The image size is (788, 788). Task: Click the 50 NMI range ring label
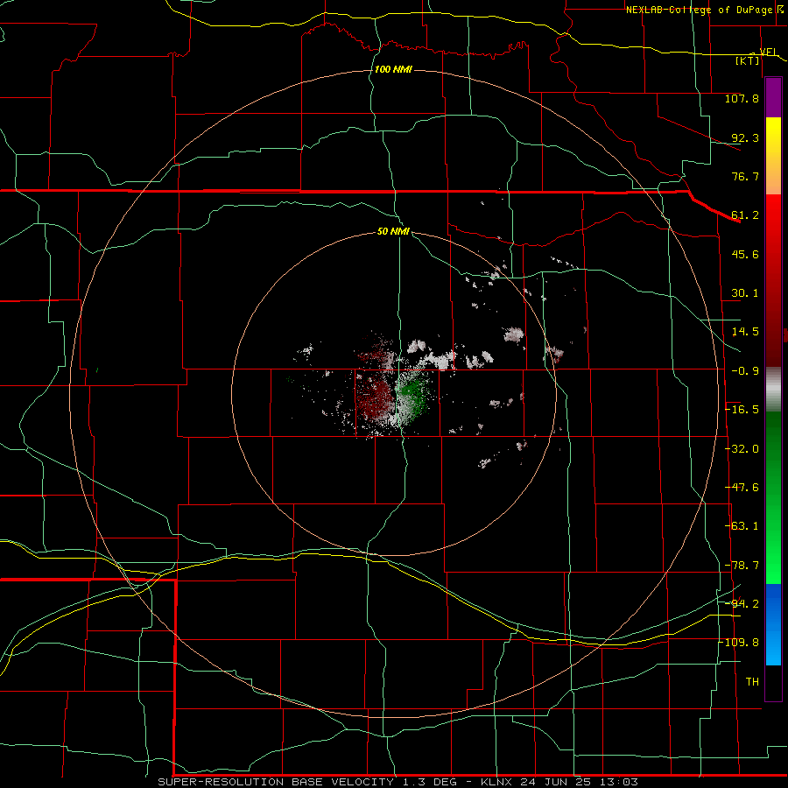point(393,231)
